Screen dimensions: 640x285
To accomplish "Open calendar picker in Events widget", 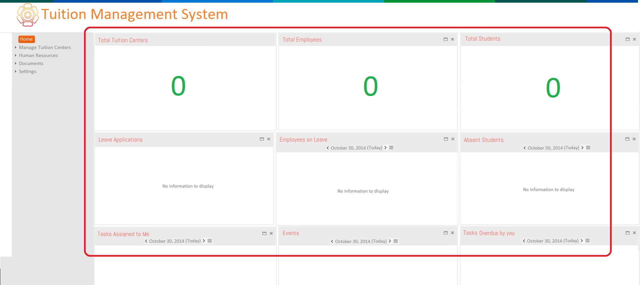I will click(396, 241).
